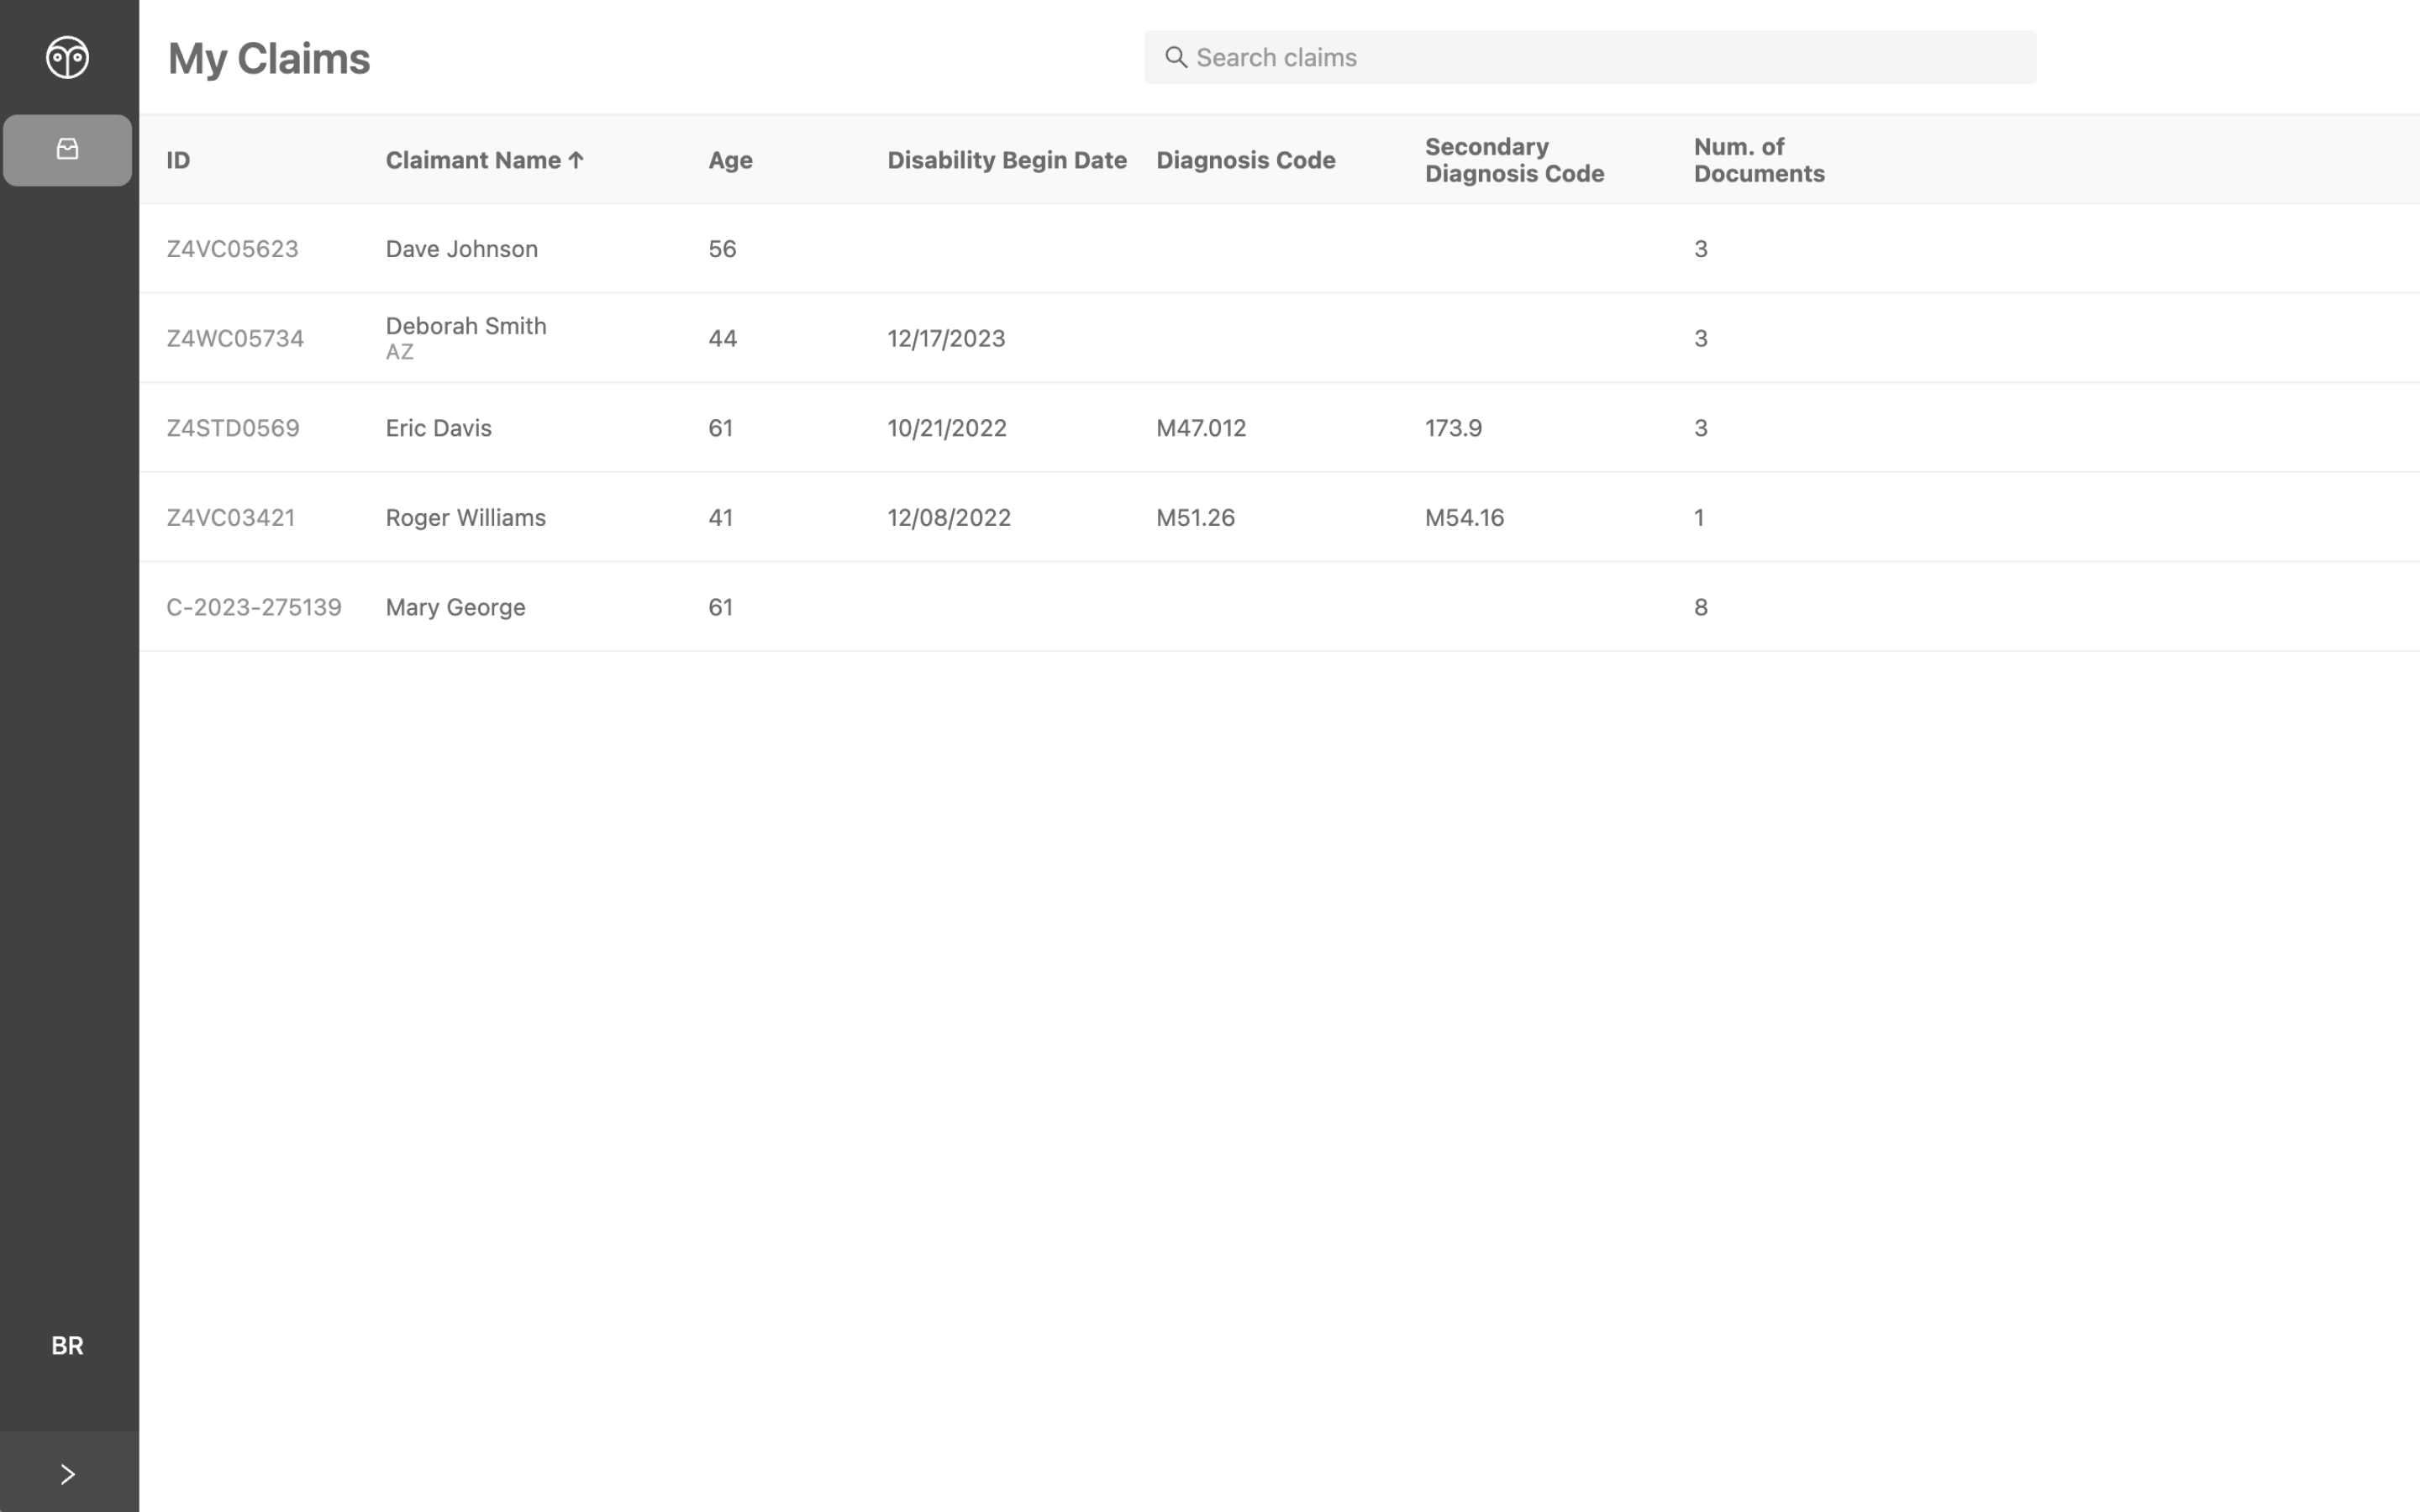Click disability date 12/17/2023
Image resolution: width=2420 pixels, height=1512 pixels.
coord(946,338)
